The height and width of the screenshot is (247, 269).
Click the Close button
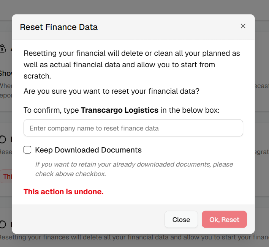(181, 219)
